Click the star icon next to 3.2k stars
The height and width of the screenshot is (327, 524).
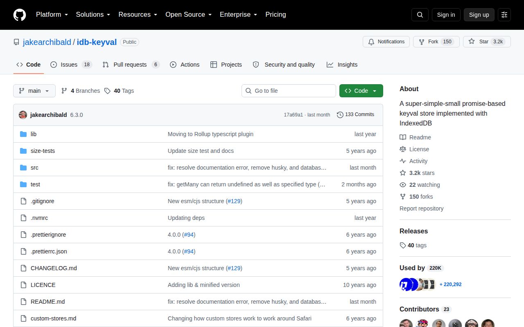(x=403, y=173)
